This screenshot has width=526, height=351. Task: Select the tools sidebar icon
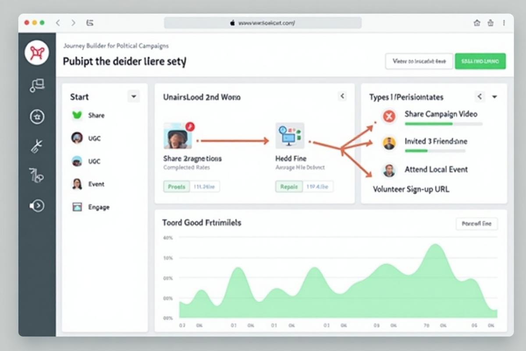[x=37, y=146]
